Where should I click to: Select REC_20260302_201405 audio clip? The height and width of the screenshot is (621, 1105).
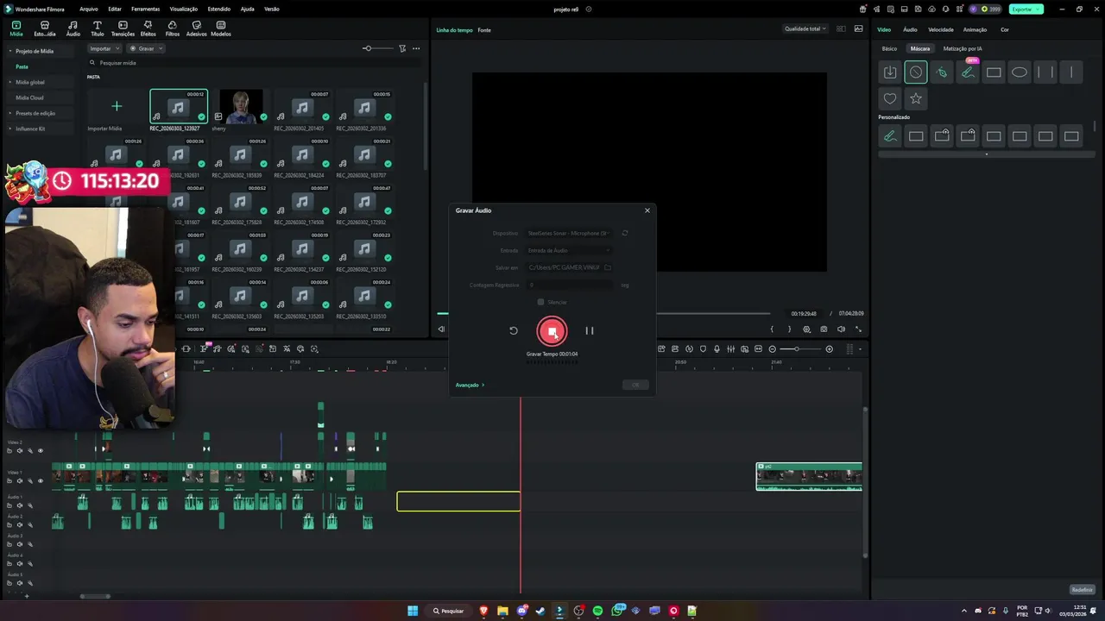(302, 107)
